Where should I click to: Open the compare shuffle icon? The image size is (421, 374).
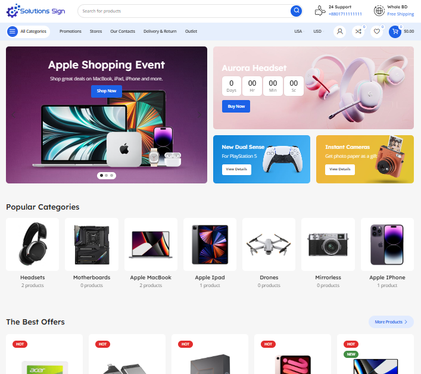click(358, 32)
